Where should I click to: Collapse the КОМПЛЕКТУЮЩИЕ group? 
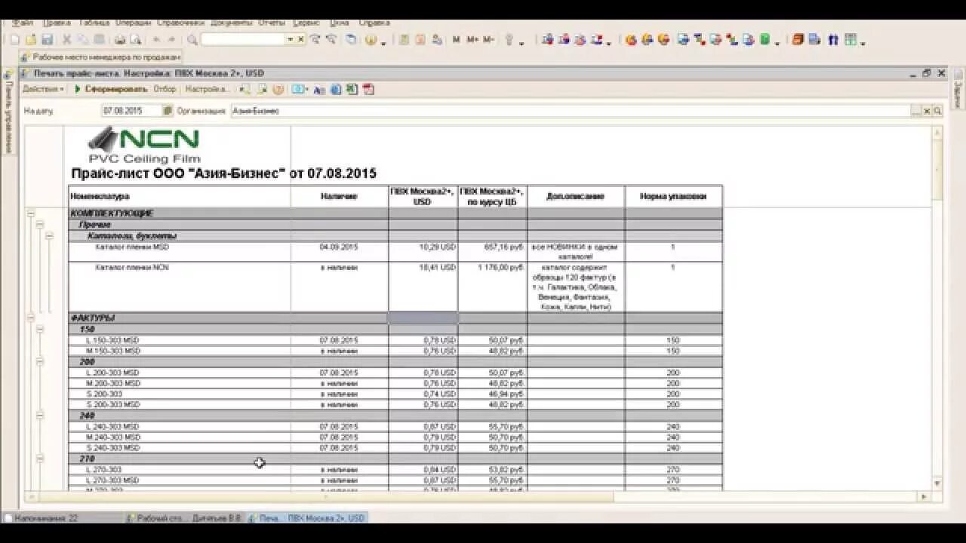31,213
